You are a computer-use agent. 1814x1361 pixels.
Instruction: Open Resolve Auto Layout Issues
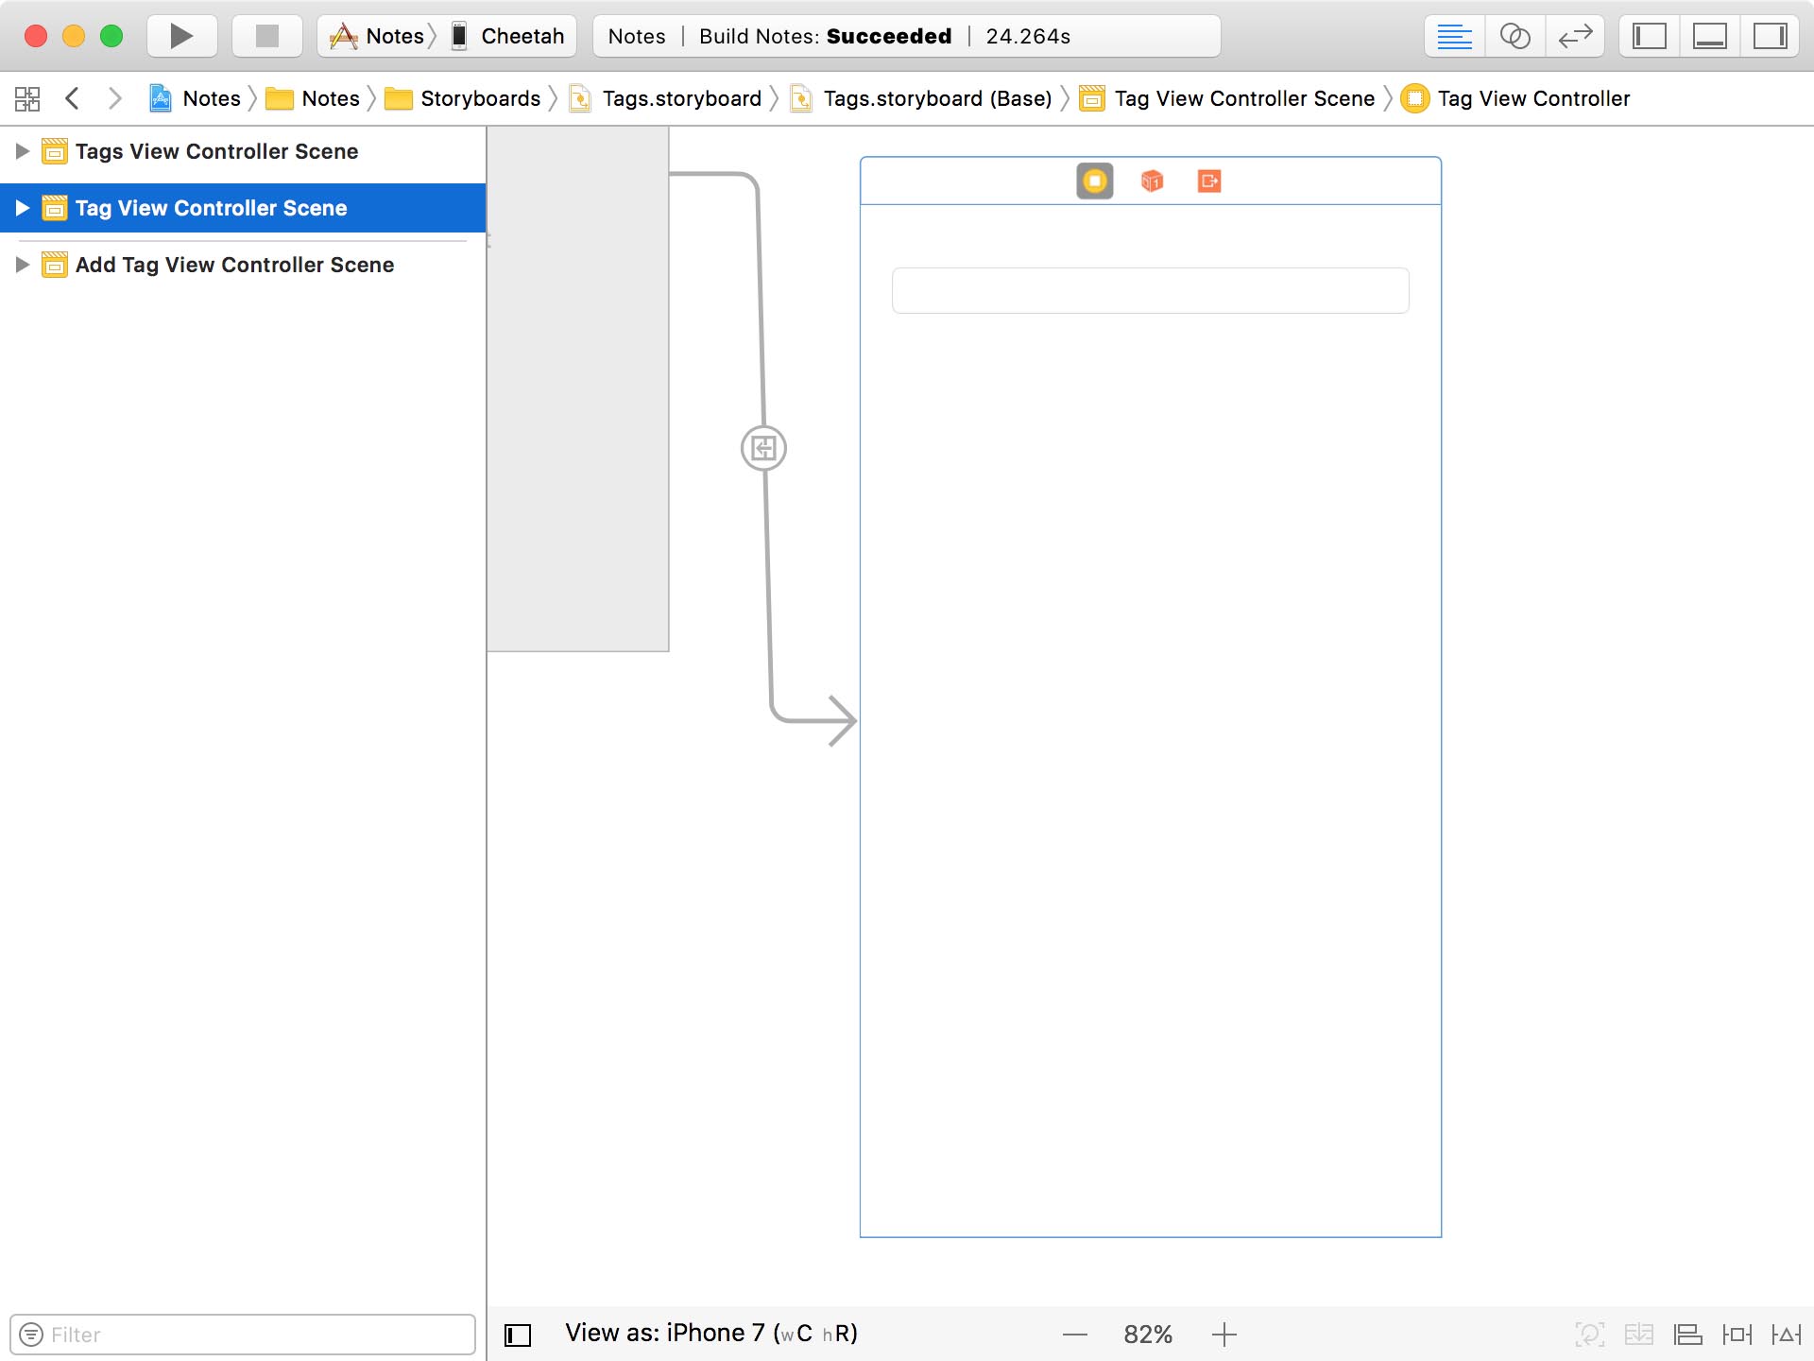(x=1786, y=1334)
